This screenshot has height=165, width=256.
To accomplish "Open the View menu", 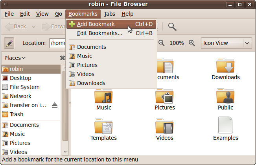I will coord(42,14).
